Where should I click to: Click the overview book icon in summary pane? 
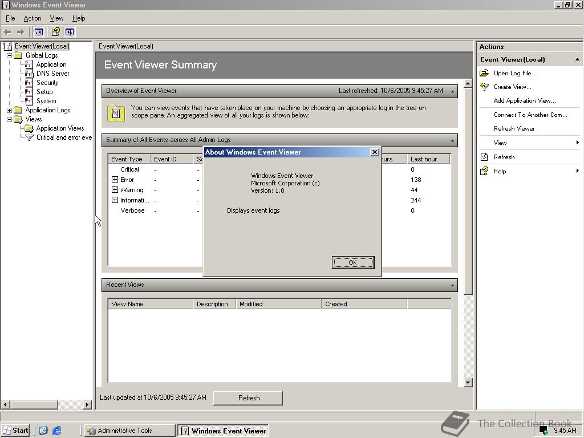click(x=116, y=112)
